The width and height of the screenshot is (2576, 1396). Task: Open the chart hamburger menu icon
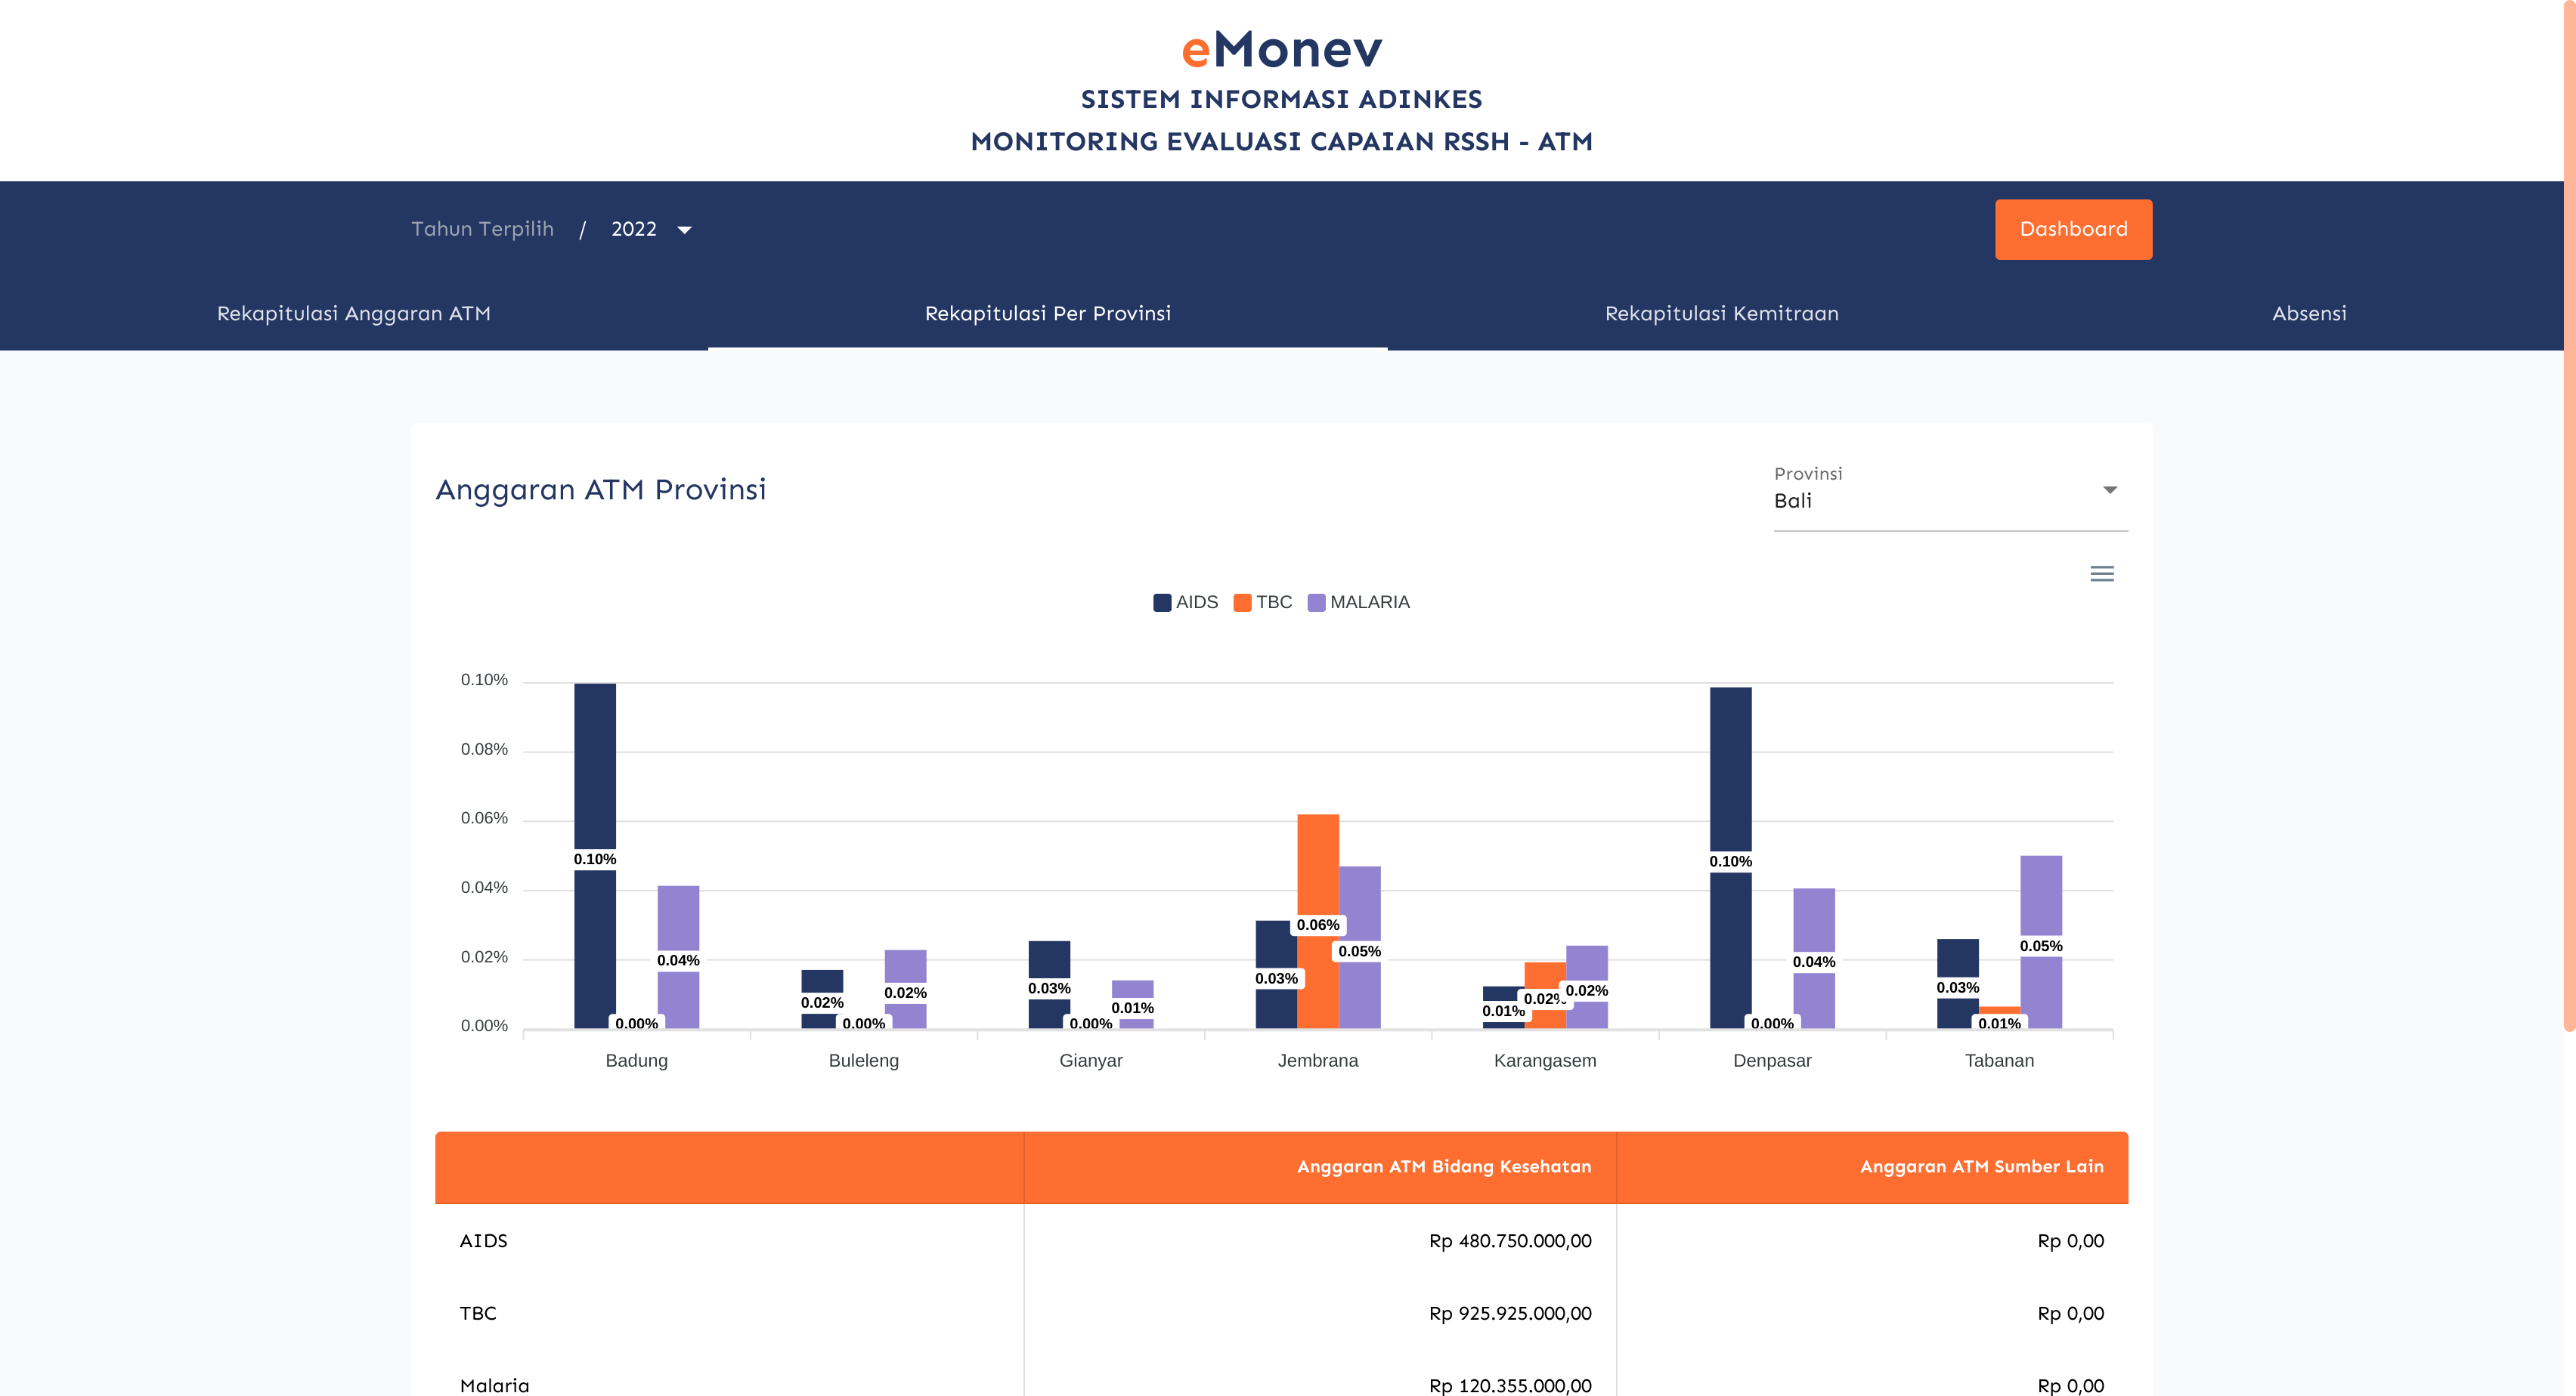pyautogui.click(x=2101, y=573)
